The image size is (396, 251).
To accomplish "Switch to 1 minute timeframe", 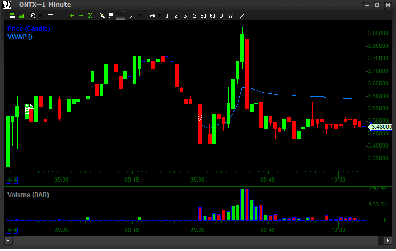I will (167, 15).
